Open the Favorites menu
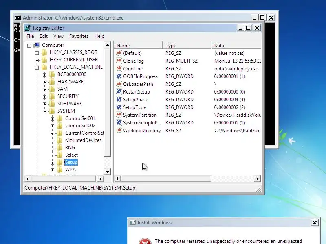Screen dimensions: 326x244 click(x=79, y=36)
